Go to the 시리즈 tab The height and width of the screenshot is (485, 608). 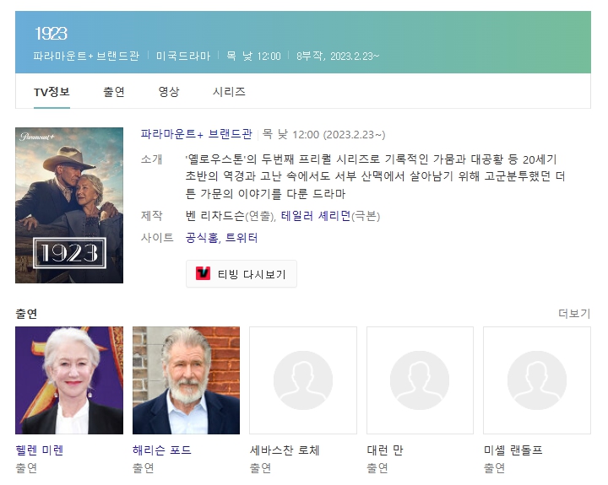tap(229, 92)
